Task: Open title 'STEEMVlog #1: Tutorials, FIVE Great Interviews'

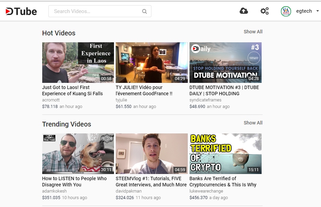Action: [x=151, y=182]
